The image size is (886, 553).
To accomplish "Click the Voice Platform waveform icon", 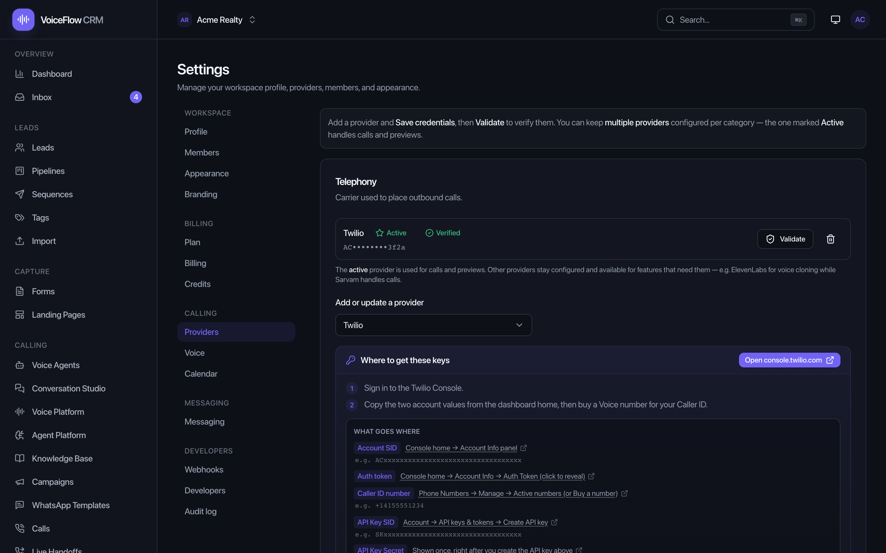I will (x=20, y=412).
